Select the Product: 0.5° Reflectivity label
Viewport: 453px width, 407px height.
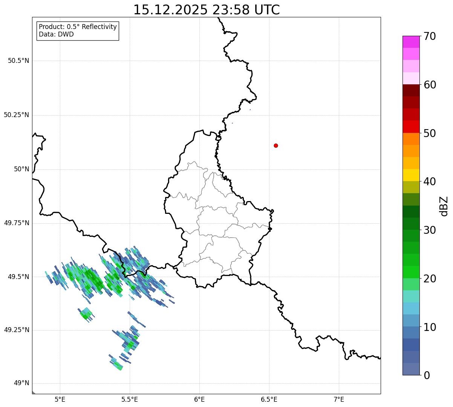coord(78,27)
